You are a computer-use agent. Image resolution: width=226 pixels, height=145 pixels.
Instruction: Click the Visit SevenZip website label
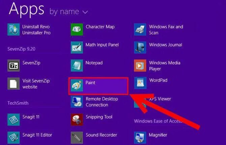(x=36, y=84)
